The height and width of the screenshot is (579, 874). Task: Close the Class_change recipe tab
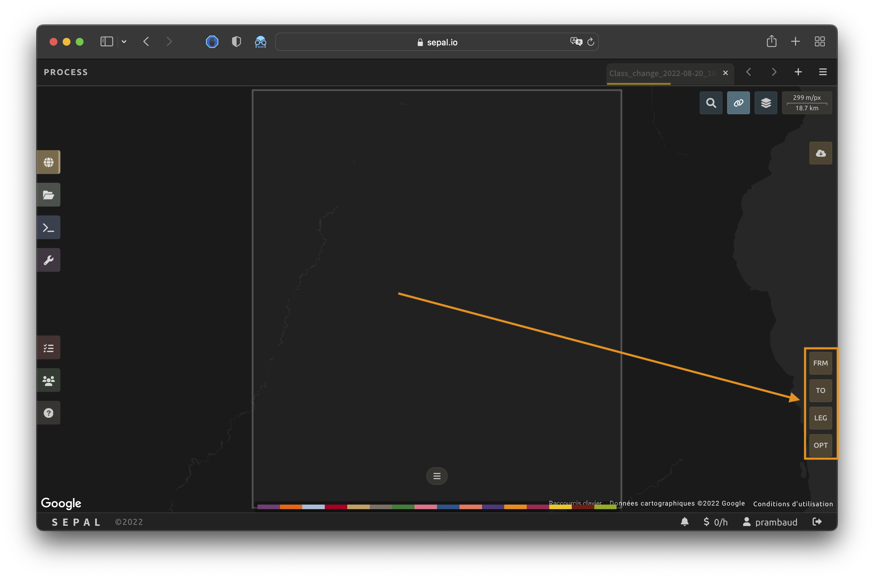(x=726, y=73)
